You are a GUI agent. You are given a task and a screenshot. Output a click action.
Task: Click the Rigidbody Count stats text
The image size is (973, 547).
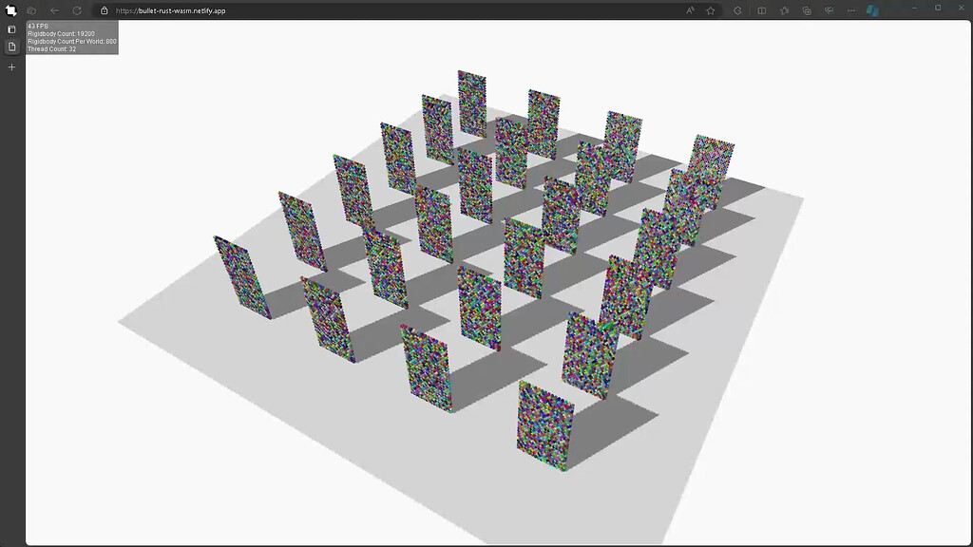62,33
